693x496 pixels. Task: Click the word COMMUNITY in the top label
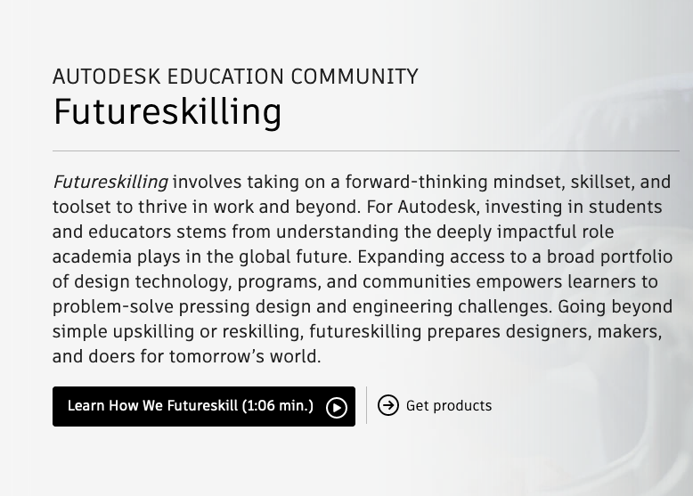355,77
